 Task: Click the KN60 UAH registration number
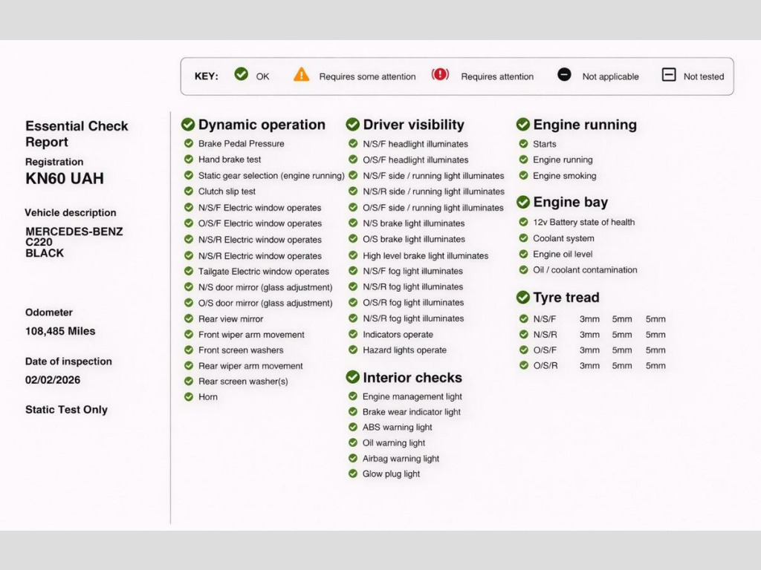[x=65, y=179]
